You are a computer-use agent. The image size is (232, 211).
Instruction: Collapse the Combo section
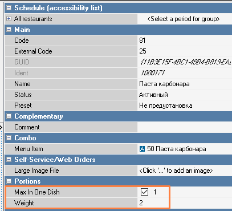(9, 138)
